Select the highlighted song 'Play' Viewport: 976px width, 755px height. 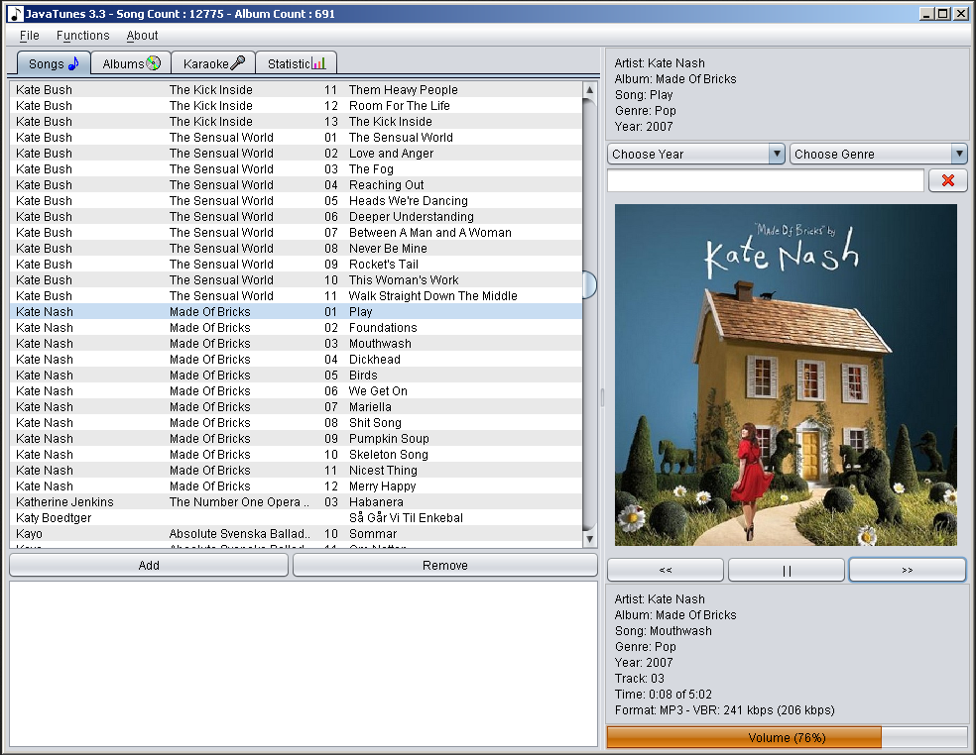tap(297, 311)
